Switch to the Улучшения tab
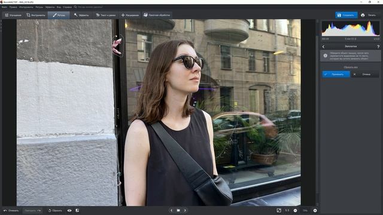 pos(13,15)
